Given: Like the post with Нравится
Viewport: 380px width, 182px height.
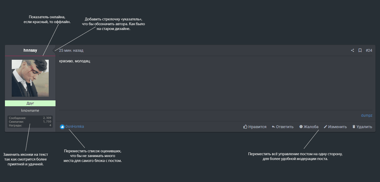Looking at the screenshot, I should coord(255,127).
